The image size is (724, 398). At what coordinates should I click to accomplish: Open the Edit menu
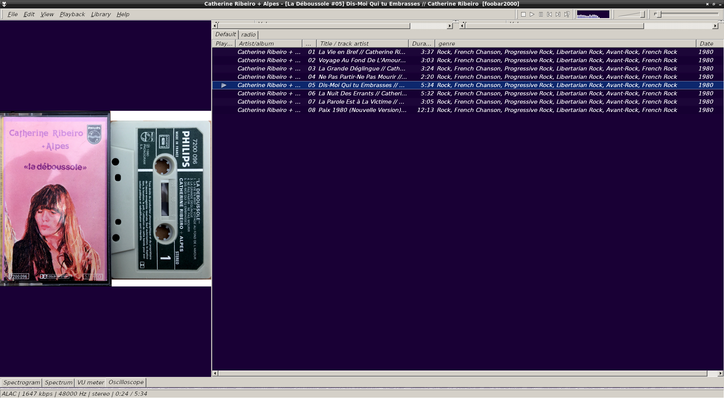point(29,14)
